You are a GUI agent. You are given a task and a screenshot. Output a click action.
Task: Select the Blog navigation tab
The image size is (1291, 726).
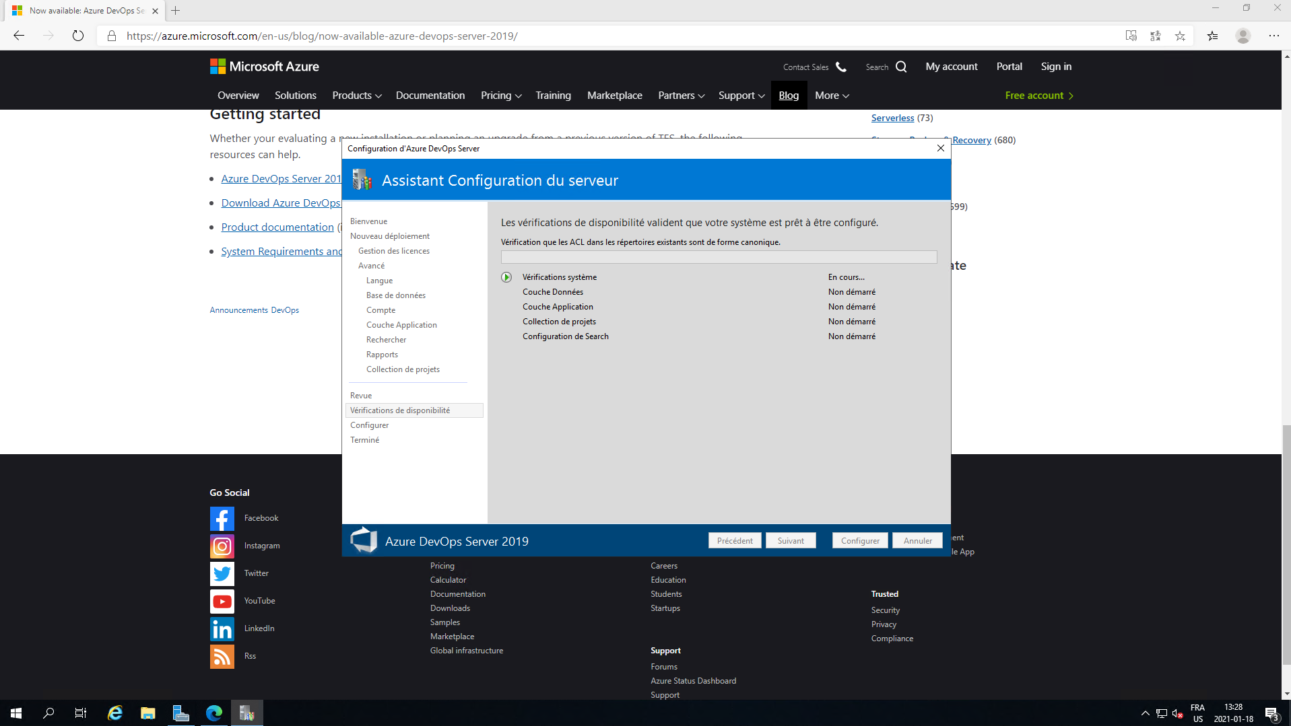pos(789,96)
